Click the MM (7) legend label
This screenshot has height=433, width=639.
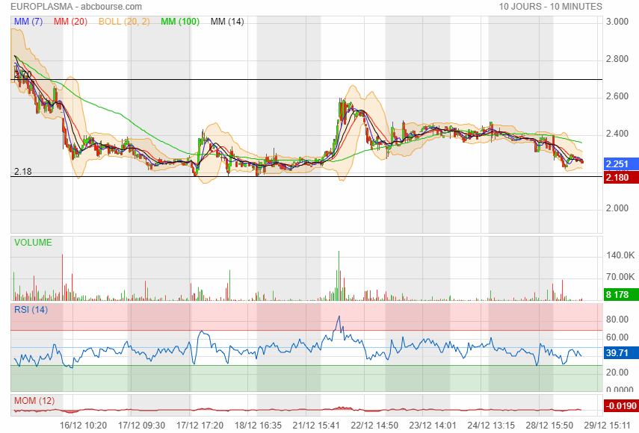point(28,22)
